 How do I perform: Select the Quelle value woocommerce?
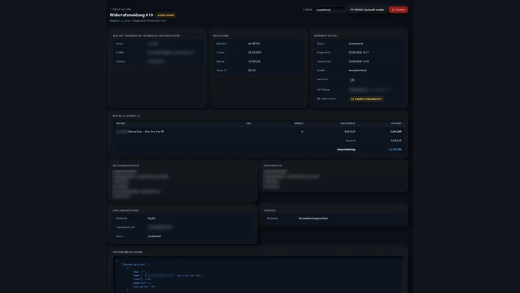tap(357, 70)
